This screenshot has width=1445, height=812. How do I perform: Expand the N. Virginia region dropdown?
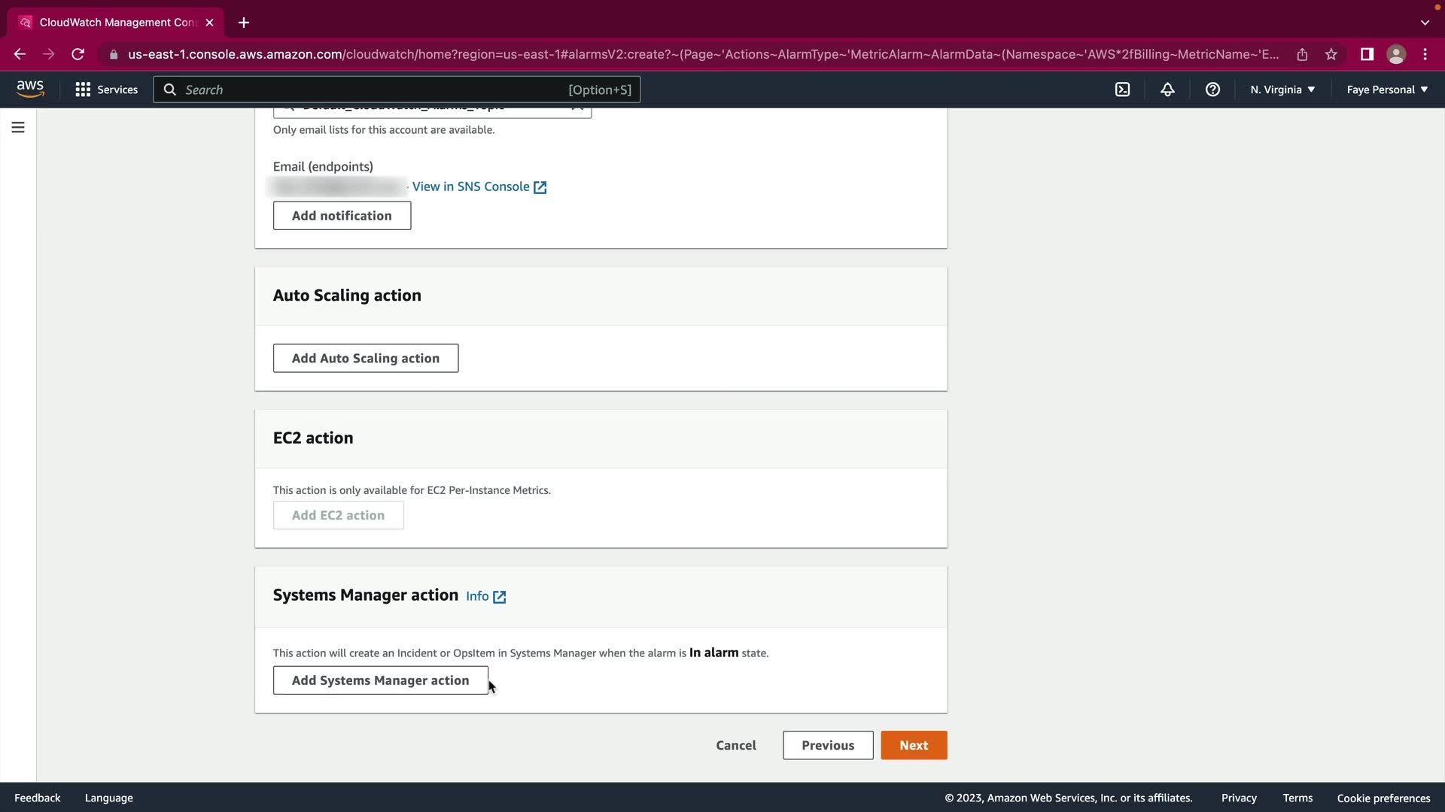[x=1282, y=89]
